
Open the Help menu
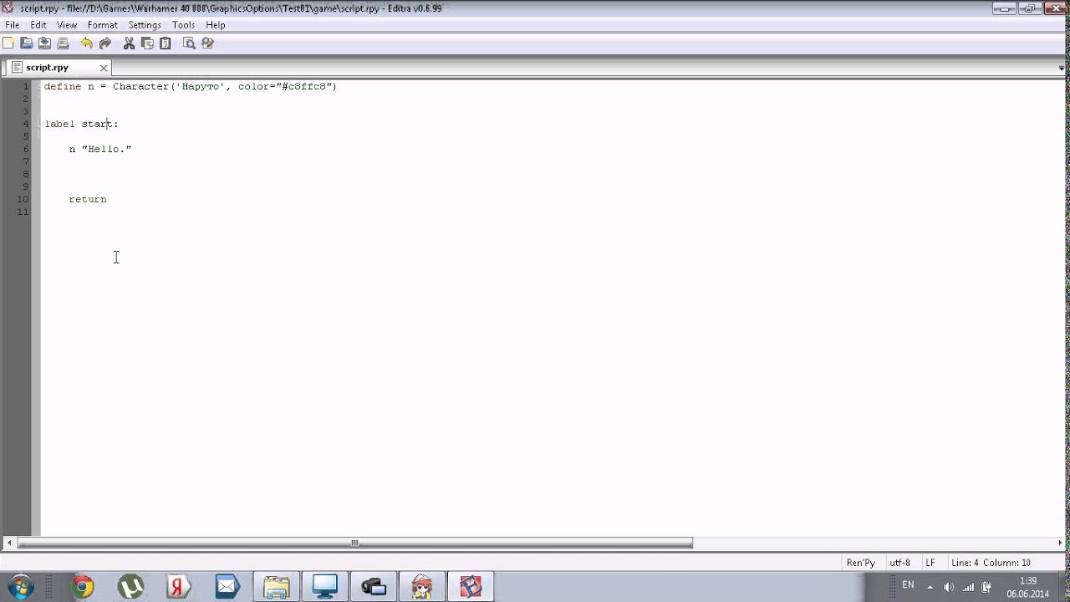tap(216, 25)
